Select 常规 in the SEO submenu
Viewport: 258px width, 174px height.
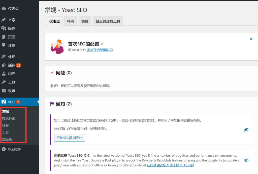[x=6, y=111]
